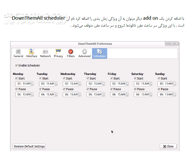Switch to the General tab label
The height and width of the screenshot is (165, 194).
click(18, 56)
